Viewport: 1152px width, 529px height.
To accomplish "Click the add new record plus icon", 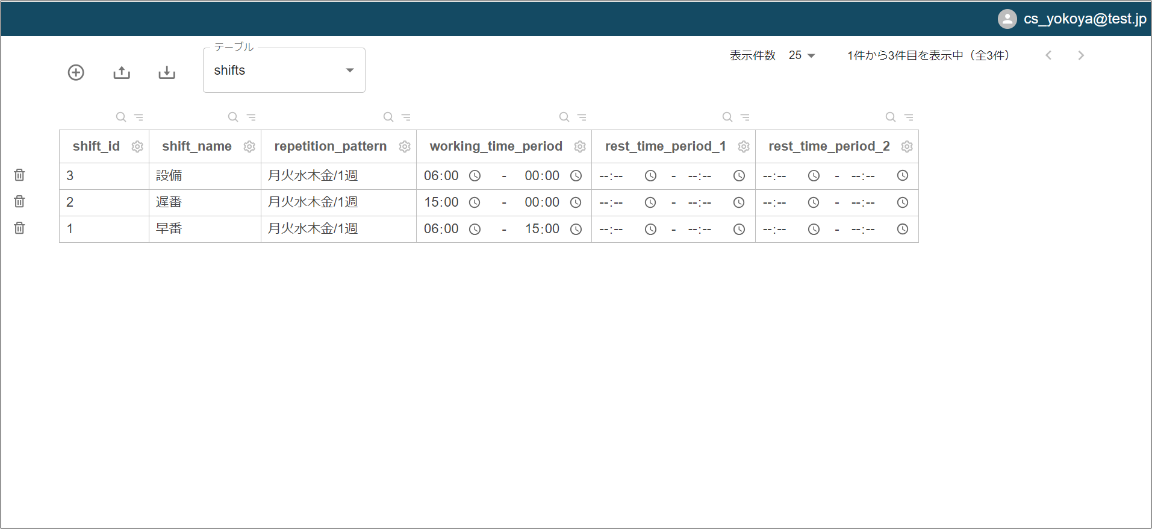I will tap(76, 72).
